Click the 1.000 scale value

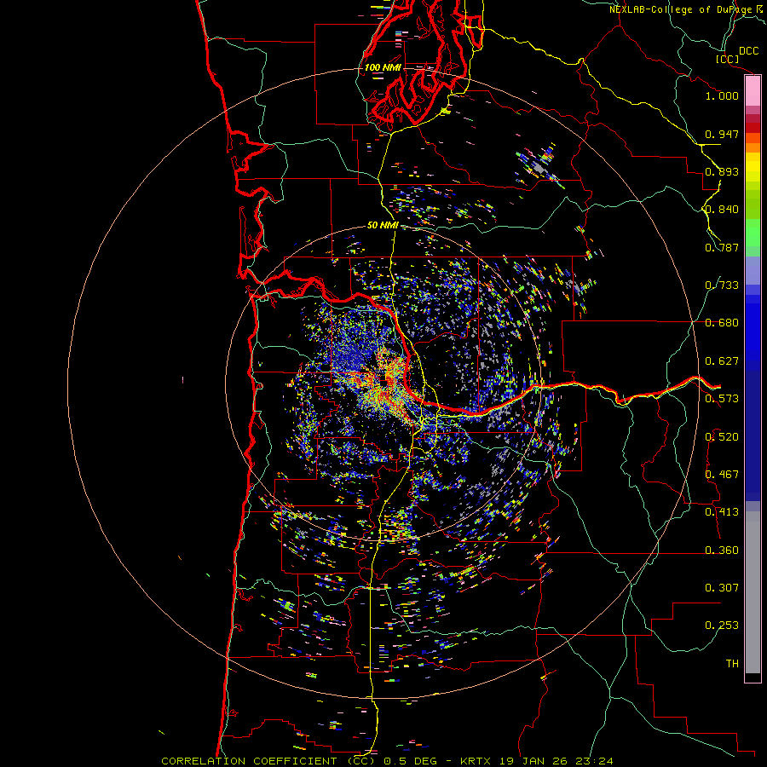point(722,95)
